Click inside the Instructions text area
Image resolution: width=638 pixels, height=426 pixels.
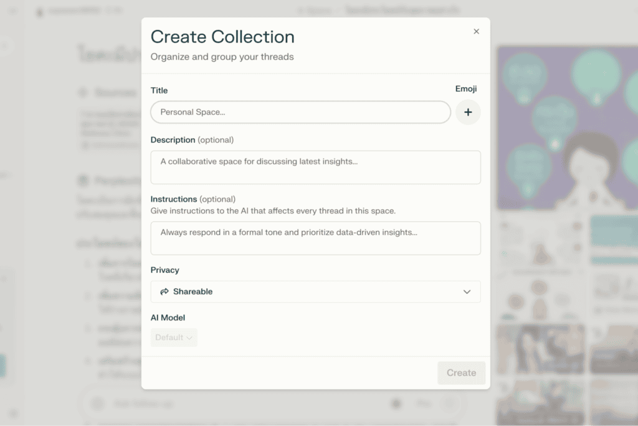coord(315,238)
